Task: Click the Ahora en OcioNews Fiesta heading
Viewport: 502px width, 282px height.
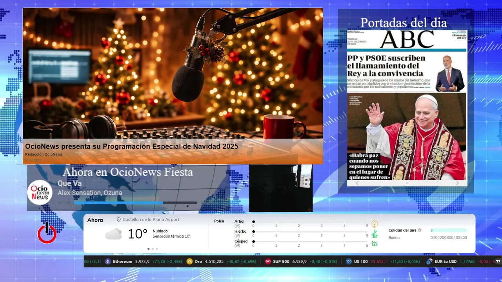Action: pos(128,172)
